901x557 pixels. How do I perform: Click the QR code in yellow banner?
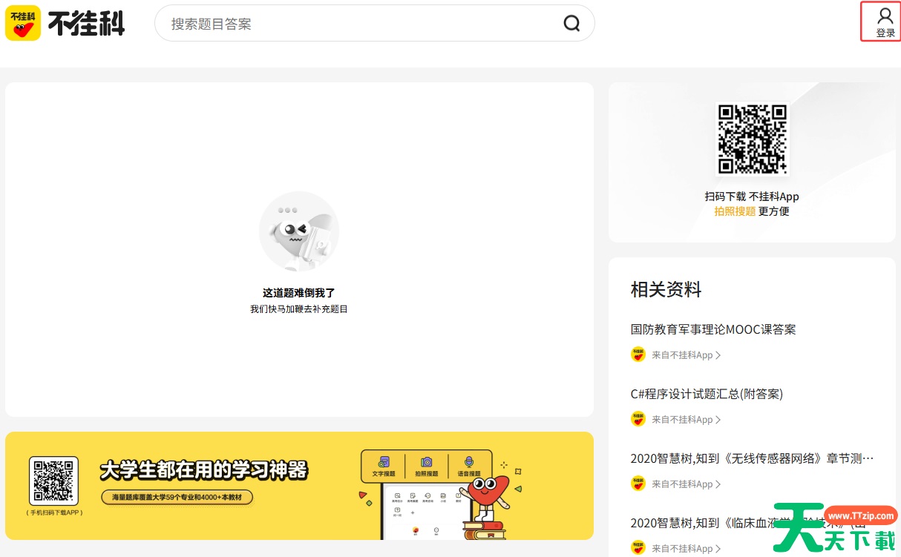[x=53, y=481]
